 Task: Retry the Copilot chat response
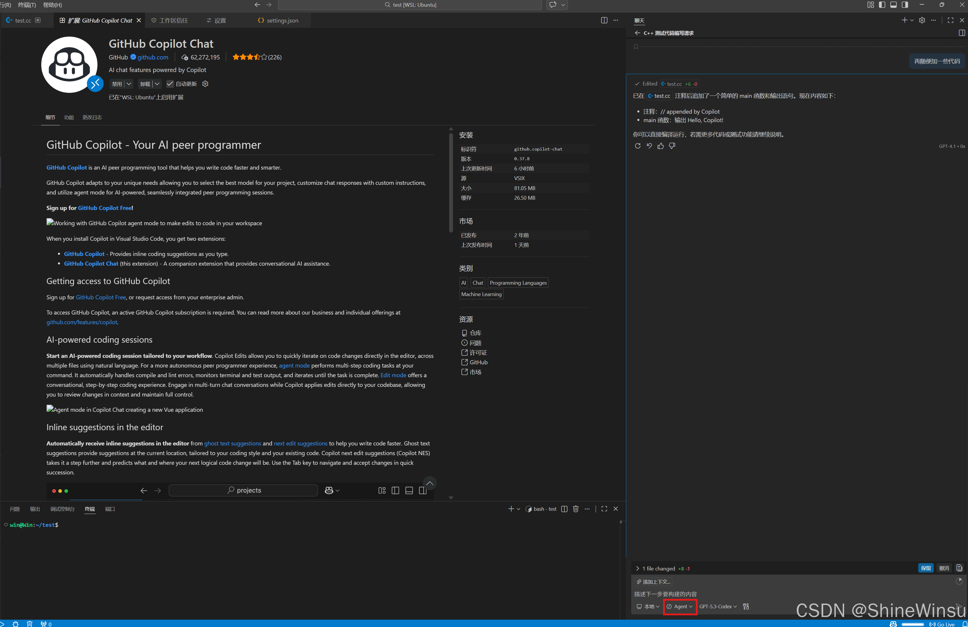coord(637,146)
